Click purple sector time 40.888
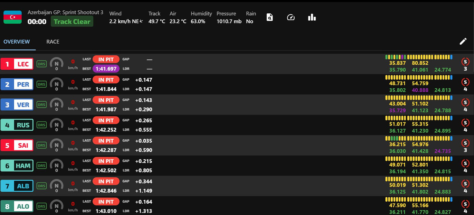Viewport: 474px width, 215px height. tap(420, 90)
